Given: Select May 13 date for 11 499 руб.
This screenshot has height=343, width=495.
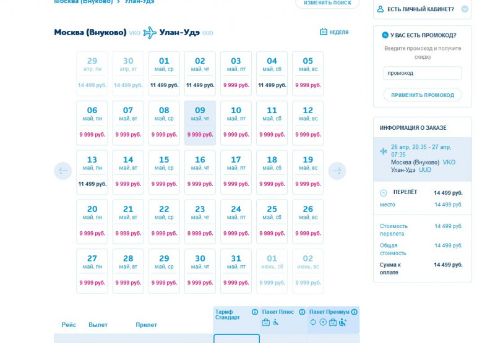Looking at the screenshot, I should coord(92,172).
